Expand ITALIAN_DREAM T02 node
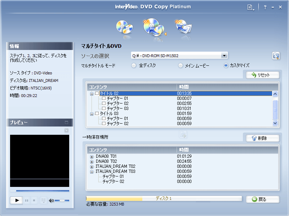The height and width of the screenshot is (216, 289). [x=92, y=167]
